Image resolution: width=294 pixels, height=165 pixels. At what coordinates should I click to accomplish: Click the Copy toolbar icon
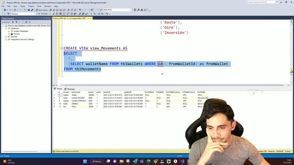coord(72,10)
